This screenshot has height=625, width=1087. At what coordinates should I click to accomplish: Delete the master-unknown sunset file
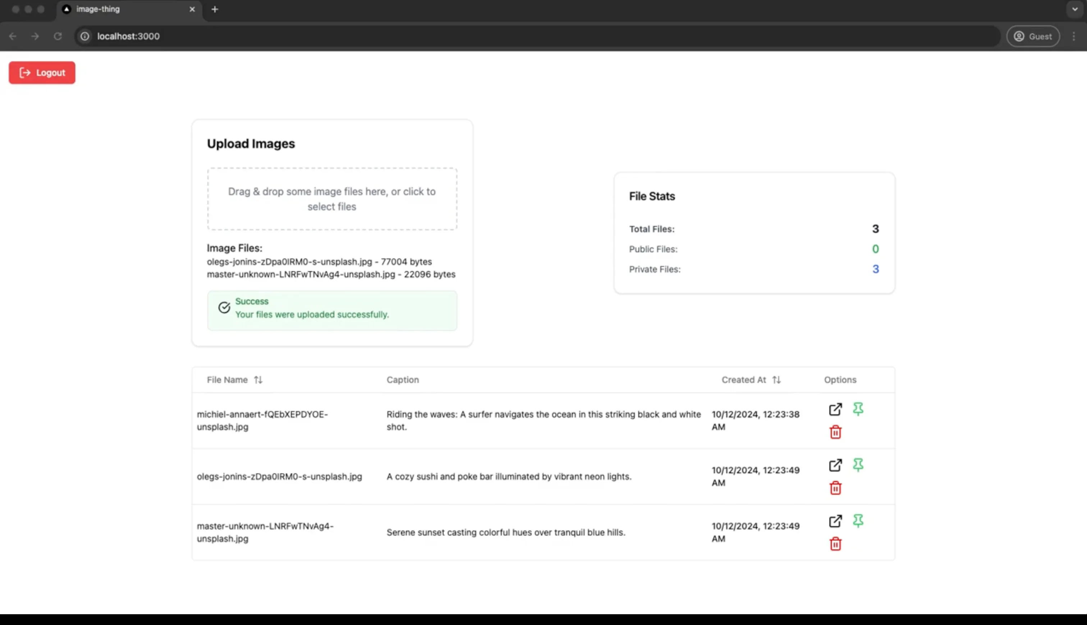point(835,544)
